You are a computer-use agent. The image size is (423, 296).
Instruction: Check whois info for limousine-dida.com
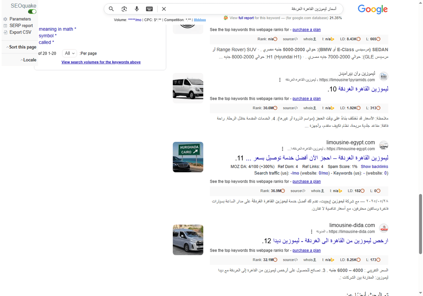[x=309, y=259]
